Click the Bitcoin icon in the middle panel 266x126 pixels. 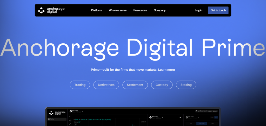click(150, 117)
